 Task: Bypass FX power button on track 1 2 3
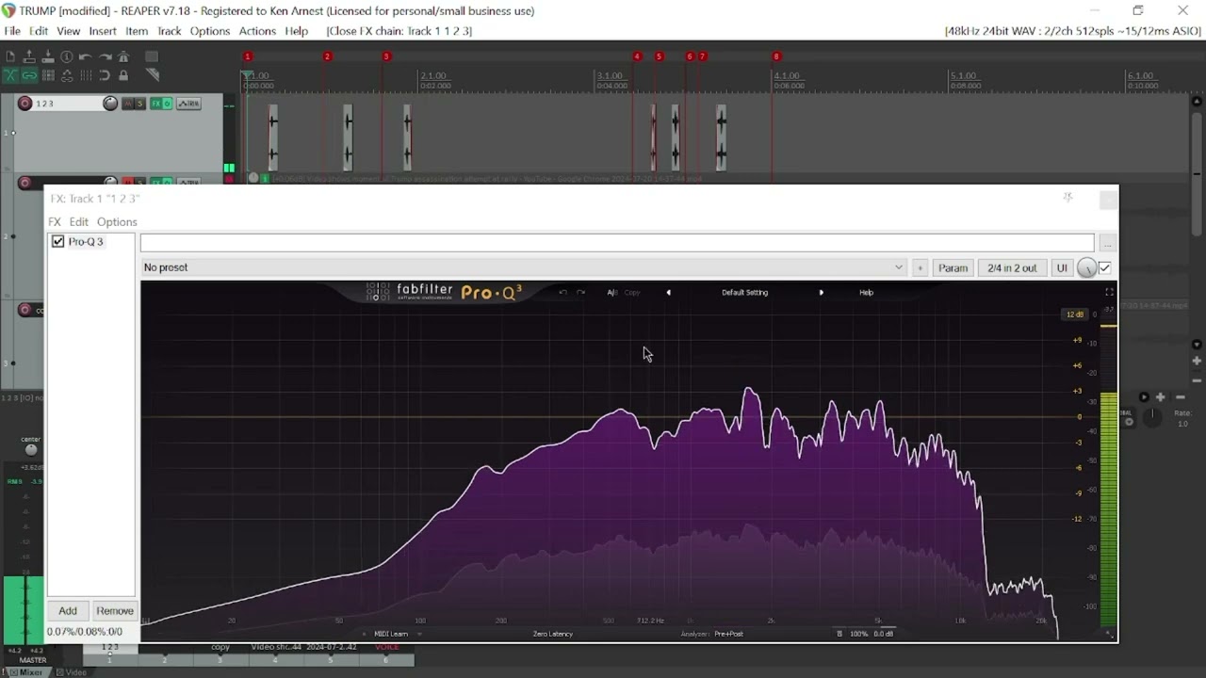click(x=168, y=104)
